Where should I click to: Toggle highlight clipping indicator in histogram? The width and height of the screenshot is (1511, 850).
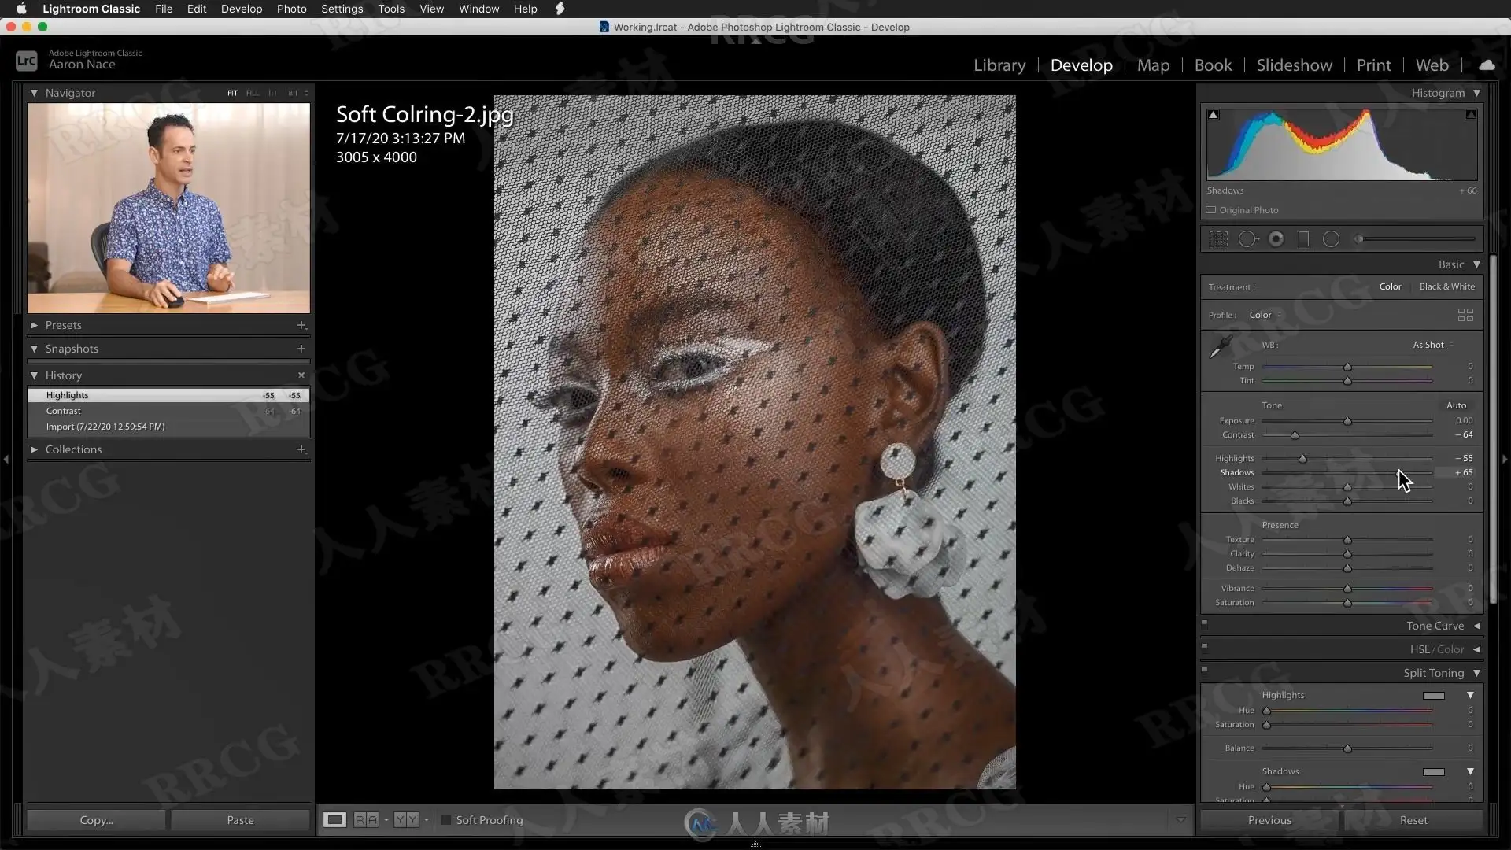click(x=1470, y=115)
